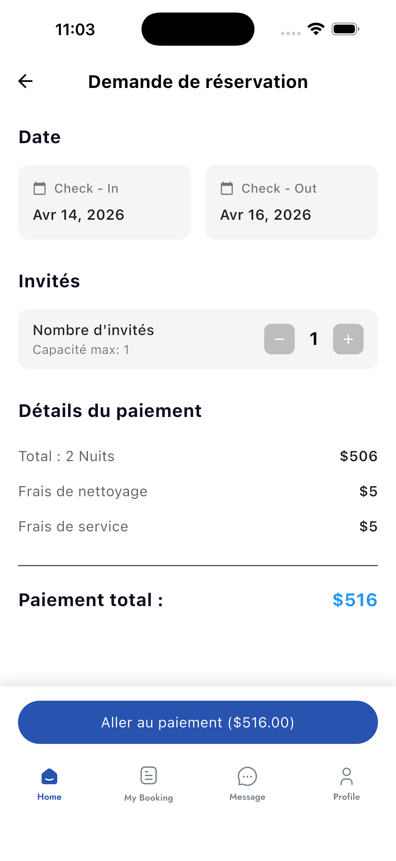Viewport: 396px width, 861px height.
Task: Open the My Booking tab icon
Action: coord(148,775)
